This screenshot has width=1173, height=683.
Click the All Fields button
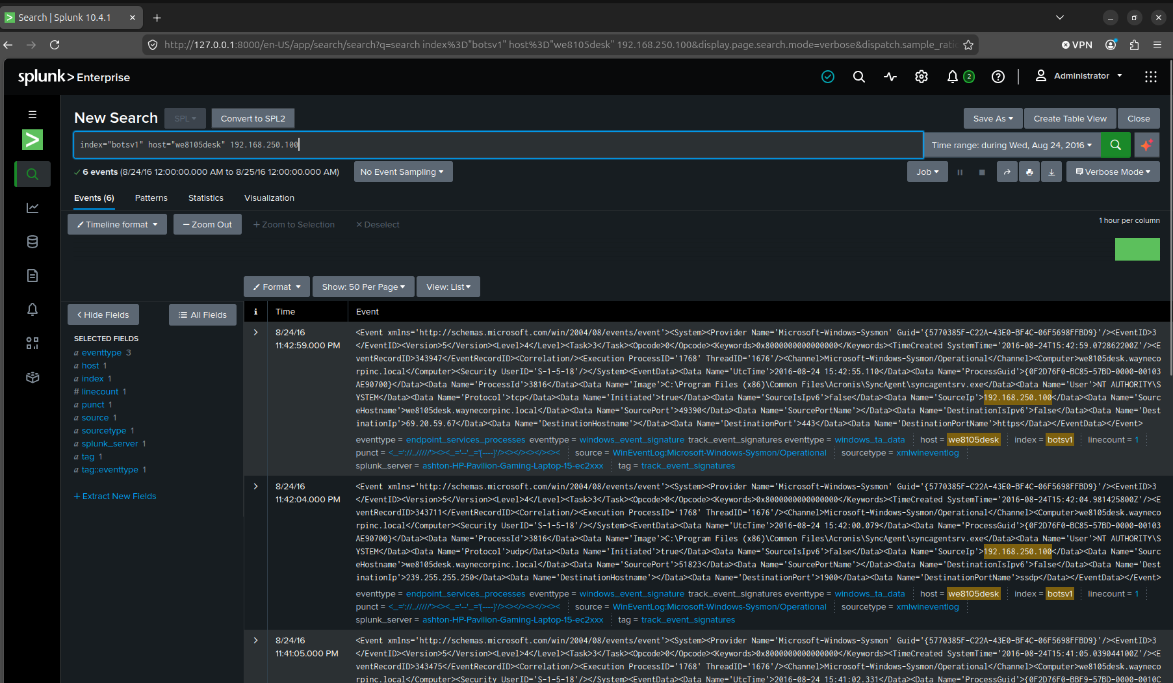point(203,315)
